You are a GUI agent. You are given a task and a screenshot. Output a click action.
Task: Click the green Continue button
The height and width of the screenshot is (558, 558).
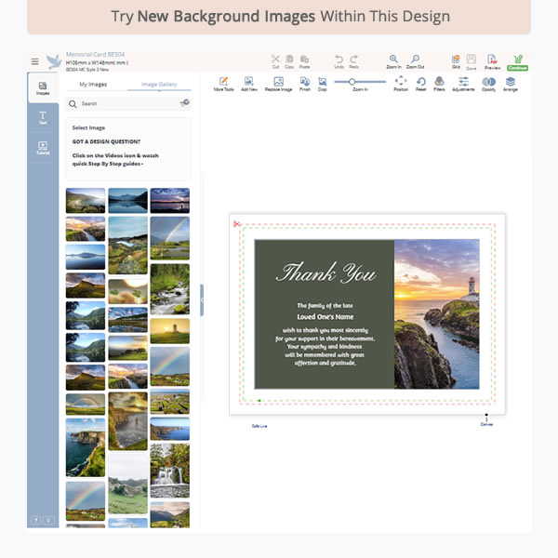tap(518, 61)
